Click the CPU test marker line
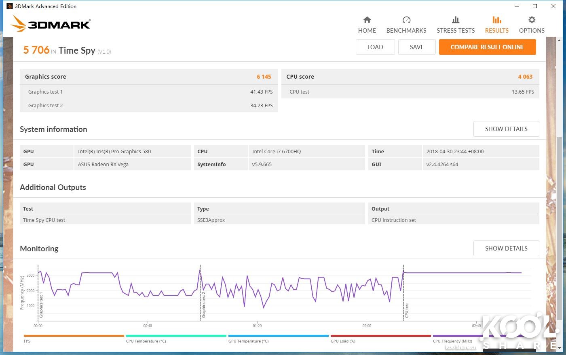Viewport: 566px width, 355px height. pos(403,292)
